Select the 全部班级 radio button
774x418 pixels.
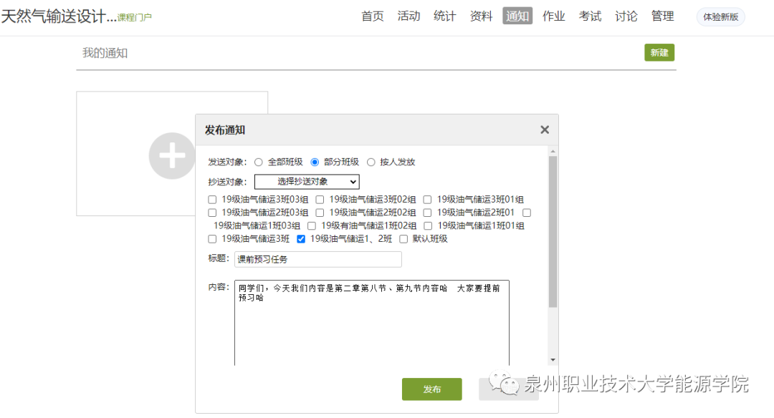[x=258, y=162]
